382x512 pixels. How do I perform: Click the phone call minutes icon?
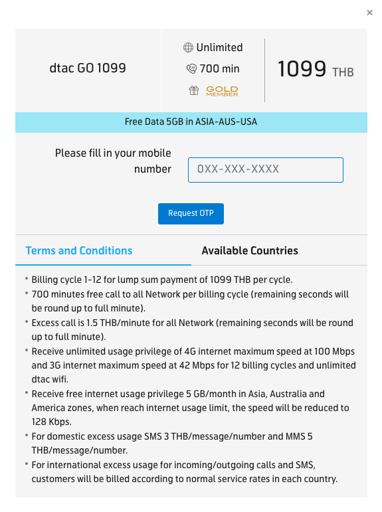191,69
